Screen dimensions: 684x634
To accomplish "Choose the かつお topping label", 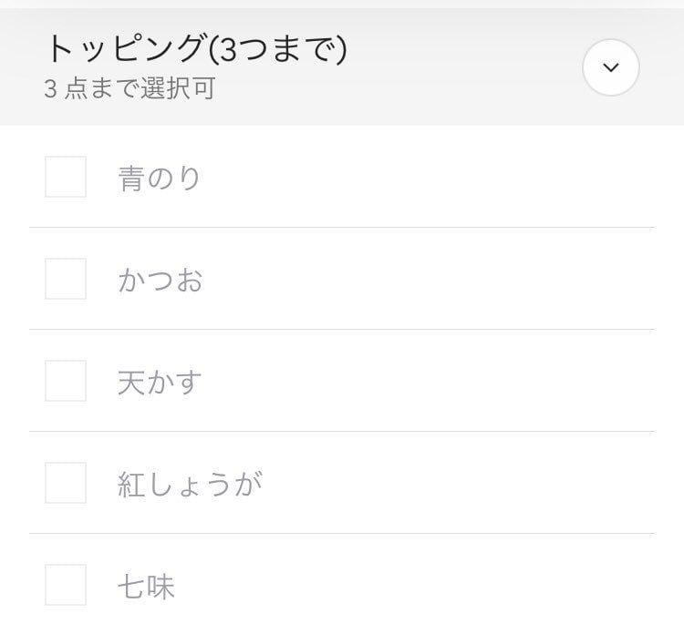I will (x=161, y=280).
